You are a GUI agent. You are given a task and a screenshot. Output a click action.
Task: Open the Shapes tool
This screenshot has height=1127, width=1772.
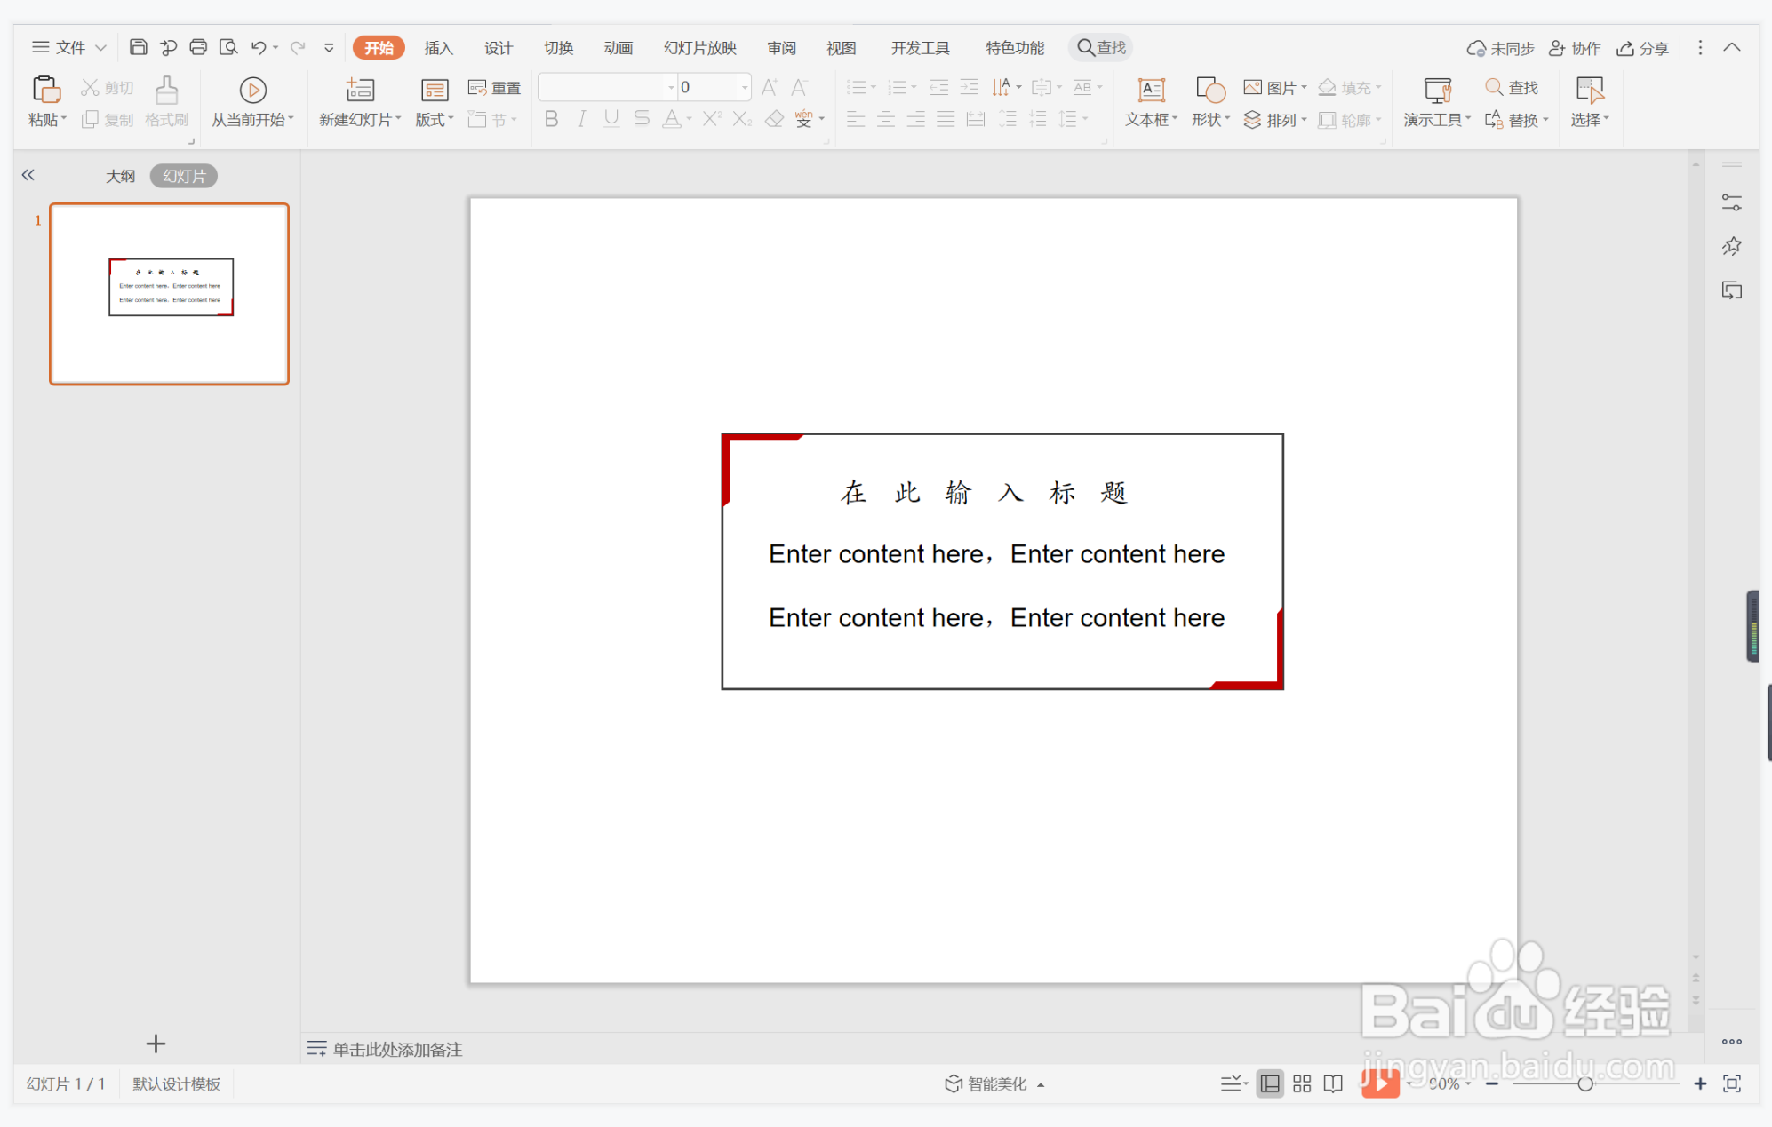click(1209, 90)
